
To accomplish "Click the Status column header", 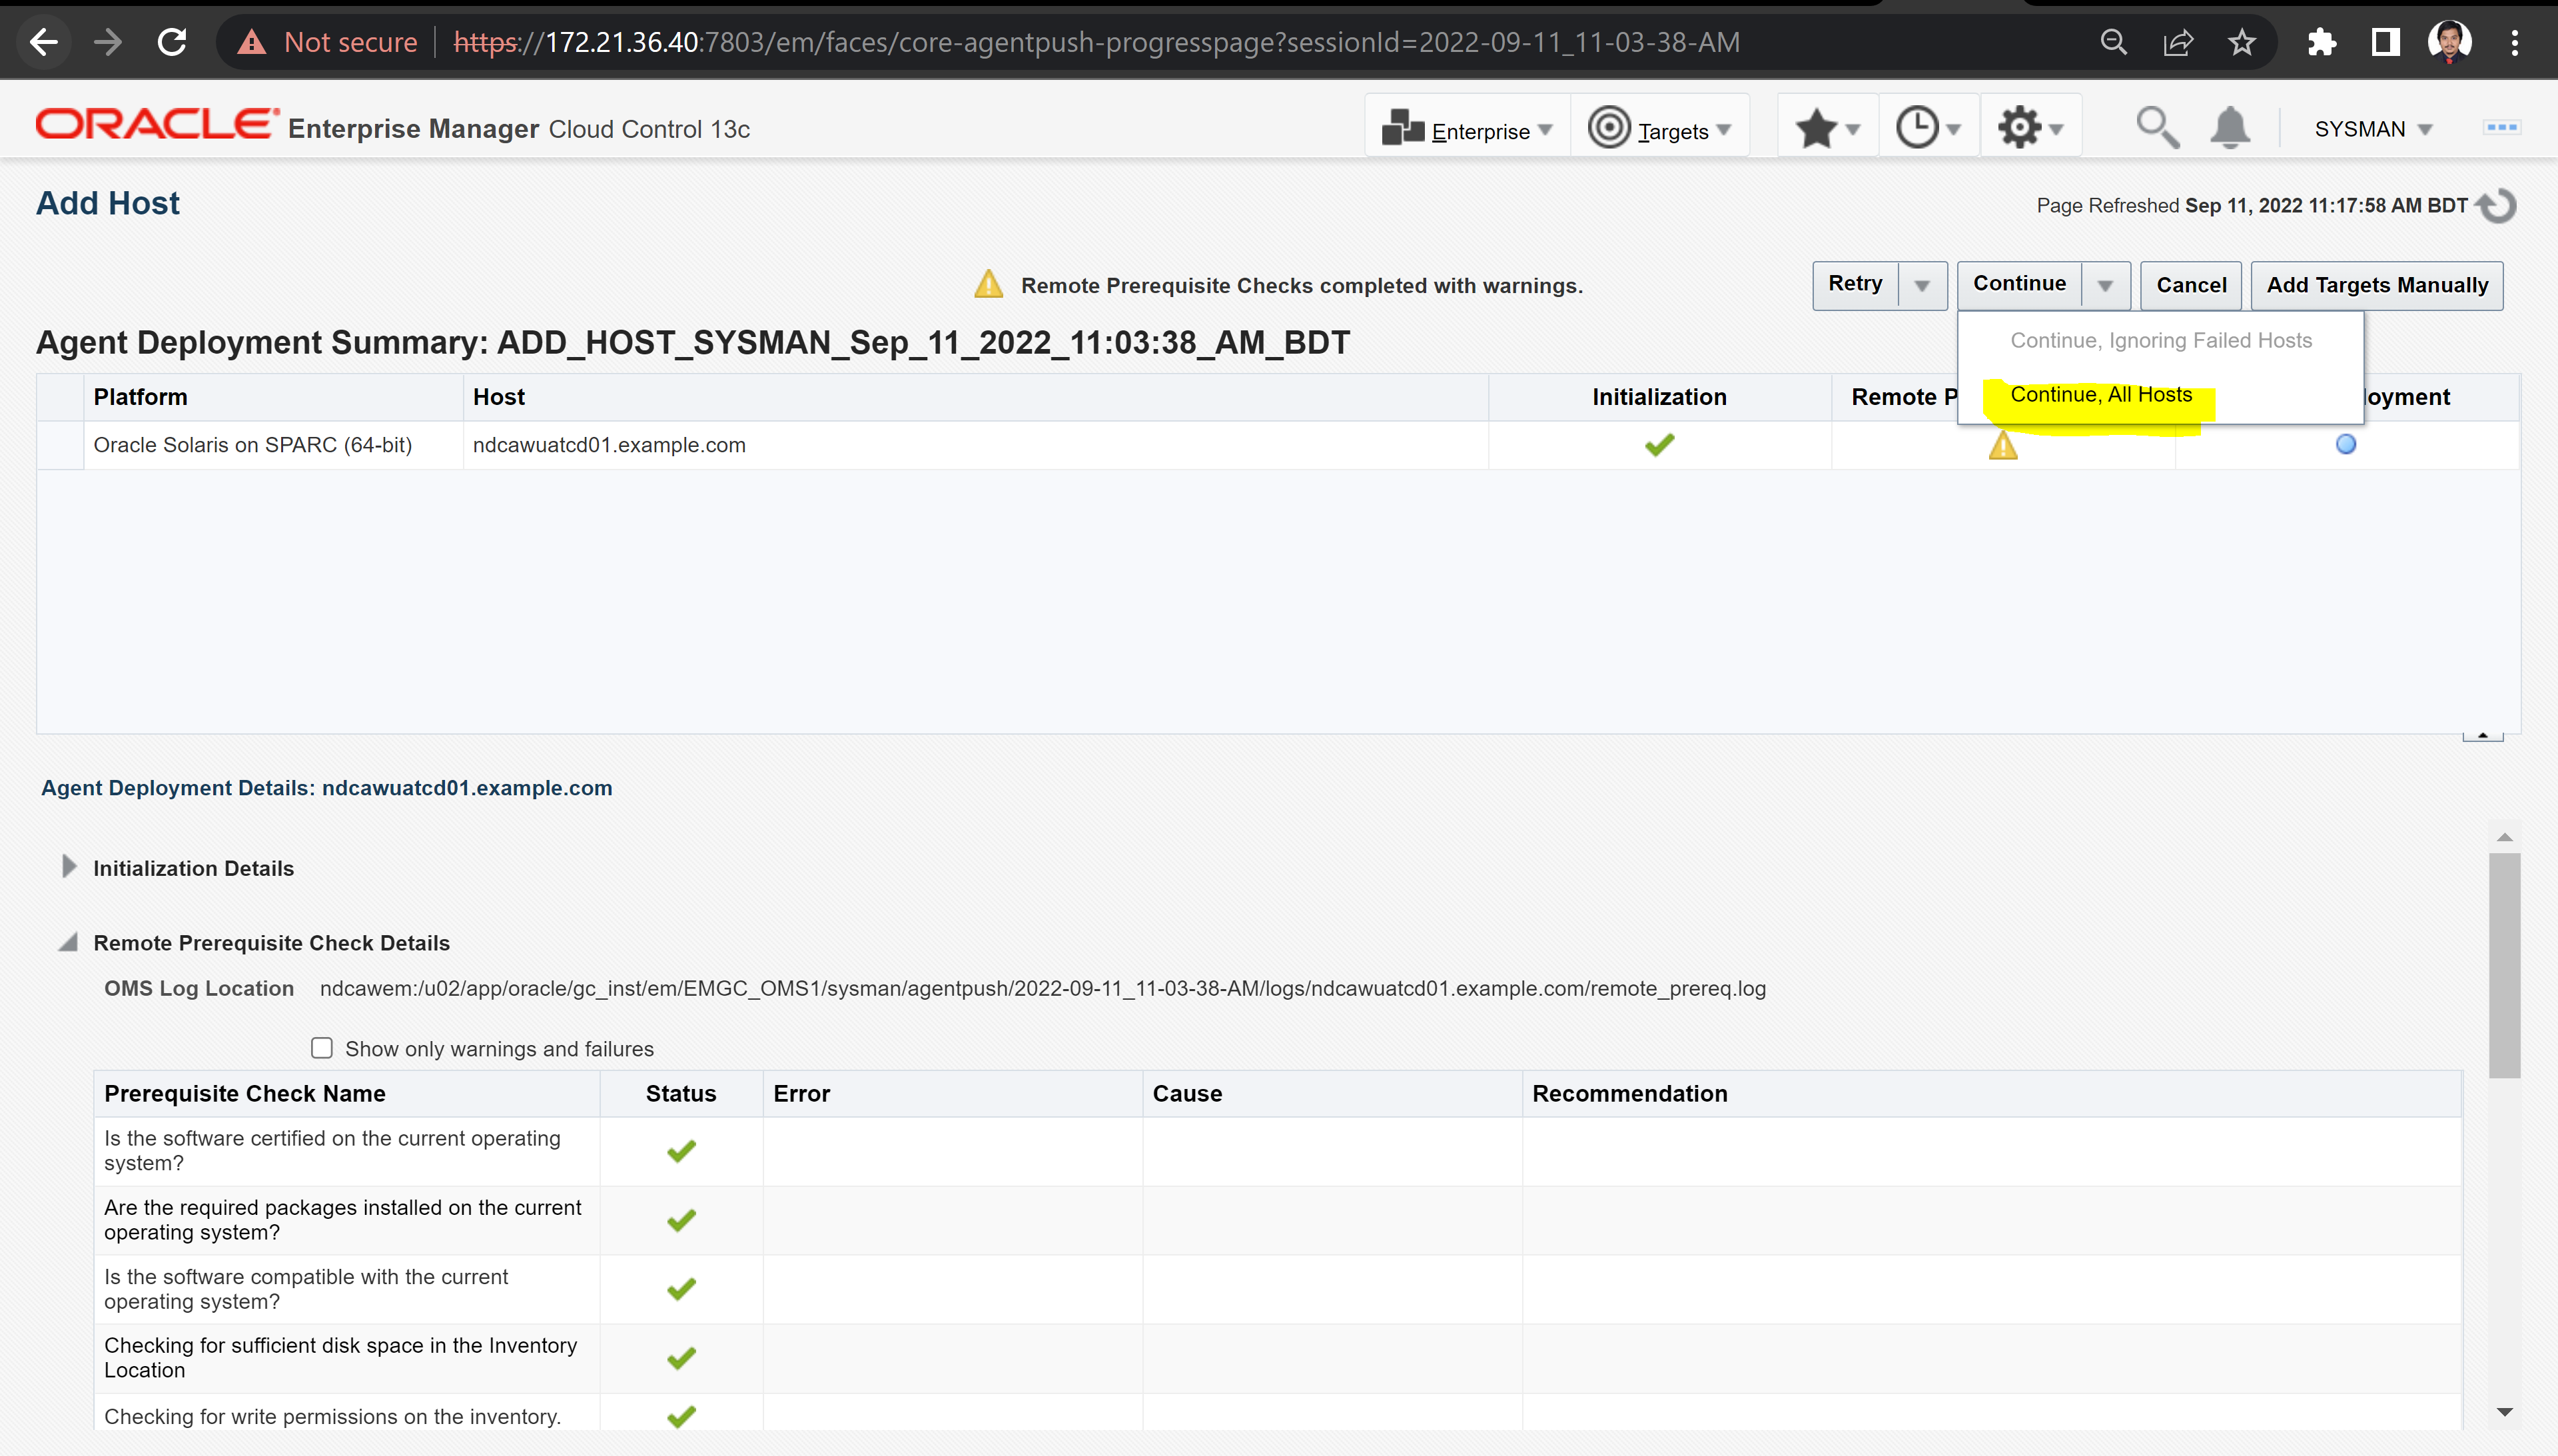I will (681, 1094).
